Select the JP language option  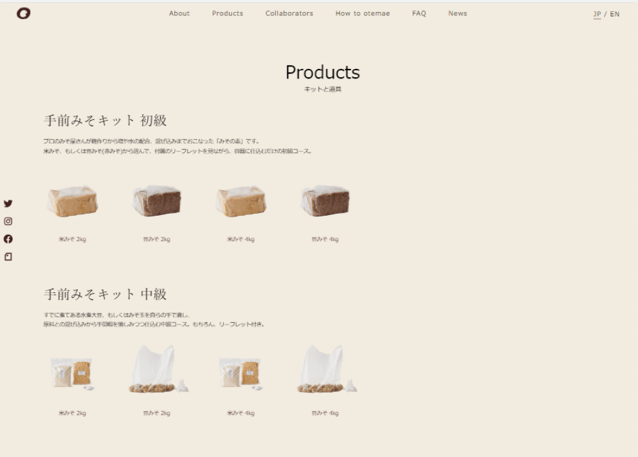click(x=597, y=14)
